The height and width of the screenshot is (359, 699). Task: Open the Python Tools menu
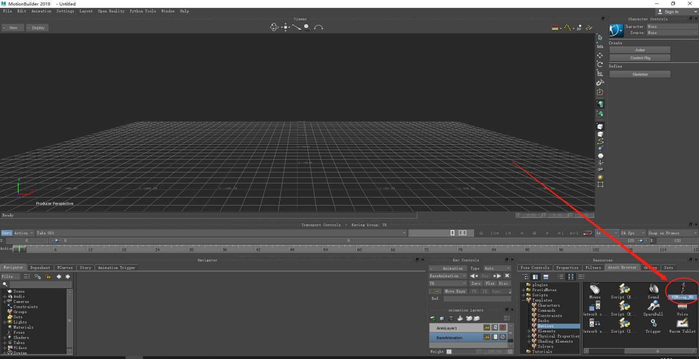(143, 11)
